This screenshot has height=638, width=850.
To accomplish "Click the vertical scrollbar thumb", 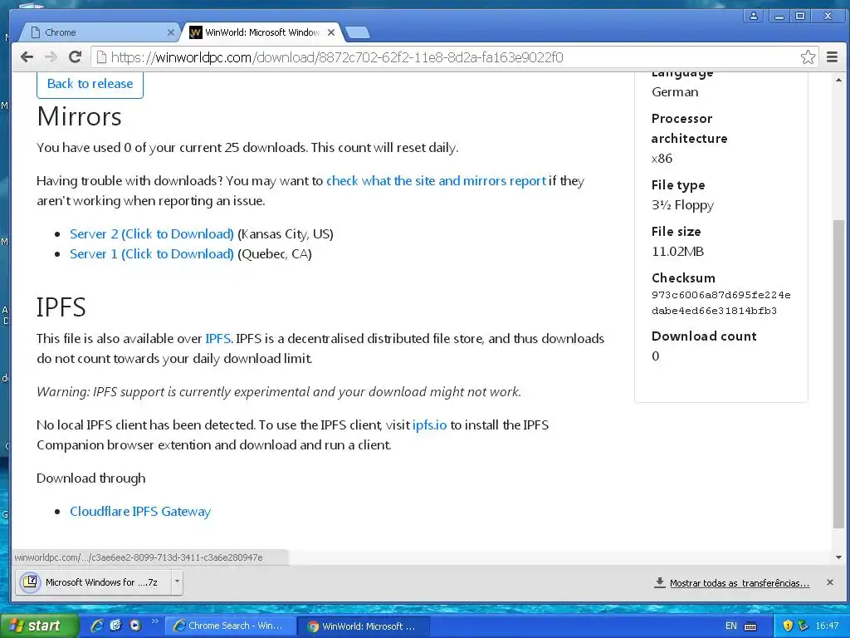I will point(838,374).
